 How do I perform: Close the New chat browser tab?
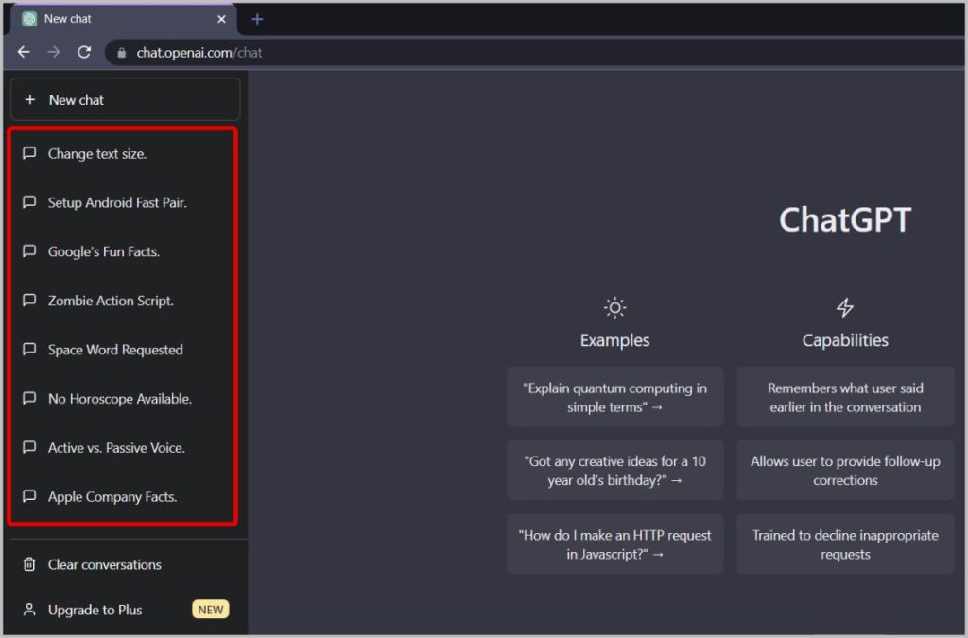[x=221, y=19]
